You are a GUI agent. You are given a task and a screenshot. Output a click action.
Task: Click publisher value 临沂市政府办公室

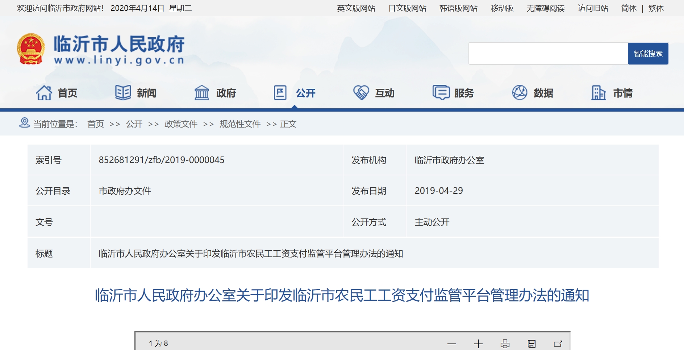click(x=449, y=160)
